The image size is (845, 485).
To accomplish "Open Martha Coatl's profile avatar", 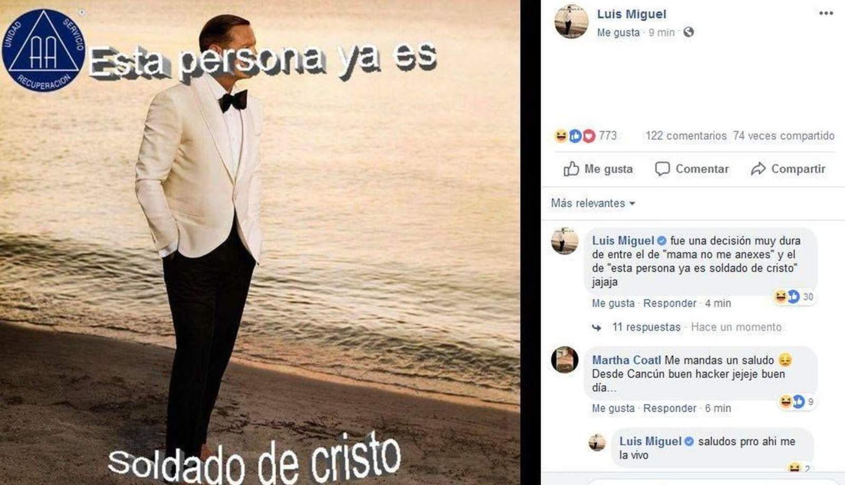I will (x=565, y=360).
